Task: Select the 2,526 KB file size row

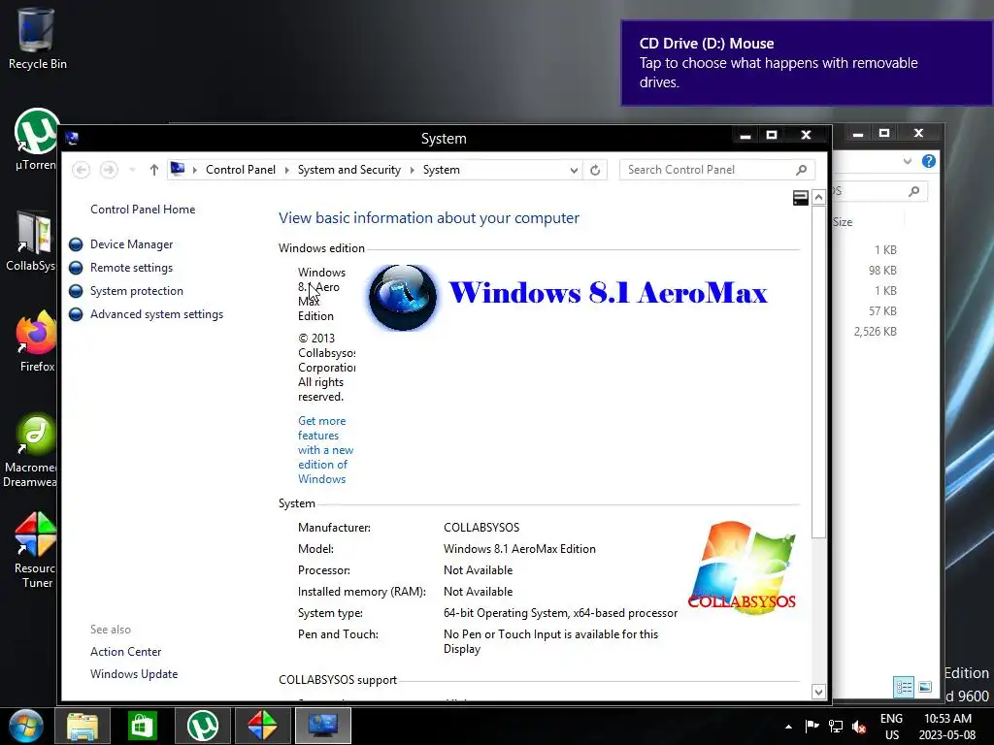Action: 875,332
